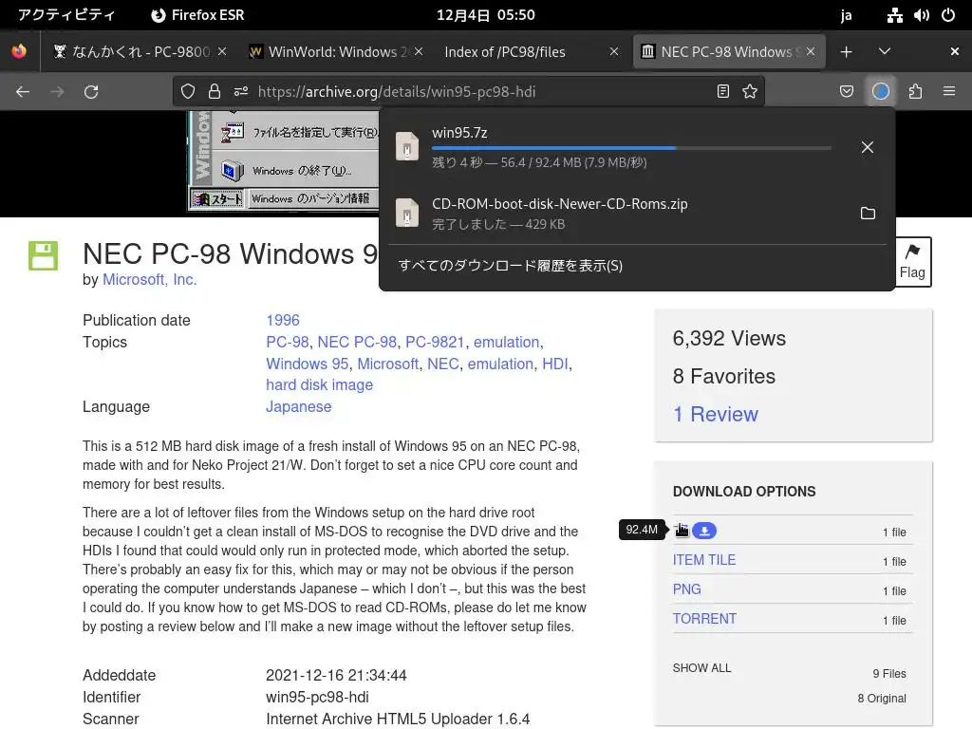Click the win95.7z download entry name
Viewport: 972px width, 729px height.
[x=459, y=133]
